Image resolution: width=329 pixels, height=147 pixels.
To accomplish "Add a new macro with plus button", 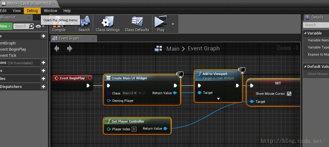I will (x=43, y=71).
